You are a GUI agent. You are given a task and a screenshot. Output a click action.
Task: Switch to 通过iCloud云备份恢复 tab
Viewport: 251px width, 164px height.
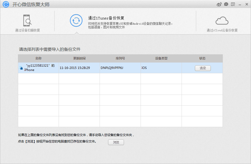tap(222, 30)
